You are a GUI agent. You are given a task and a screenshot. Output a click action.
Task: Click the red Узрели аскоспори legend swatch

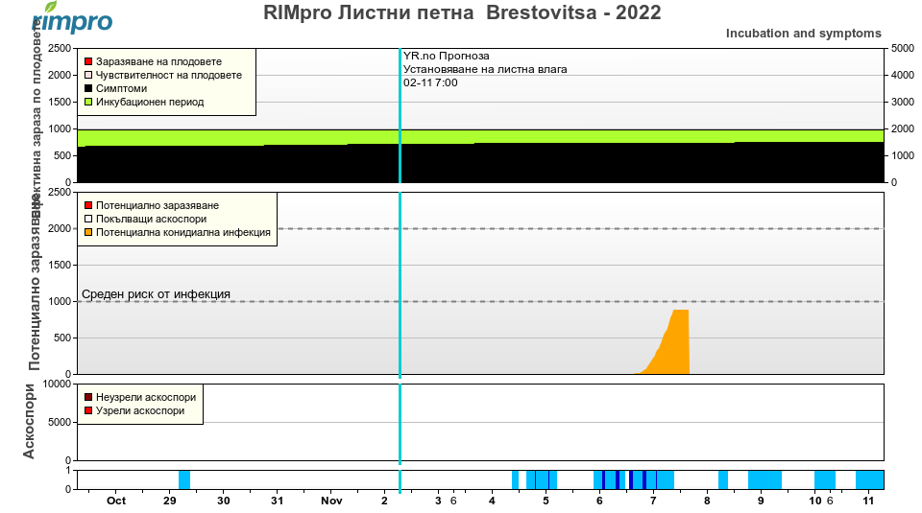pos(88,410)
